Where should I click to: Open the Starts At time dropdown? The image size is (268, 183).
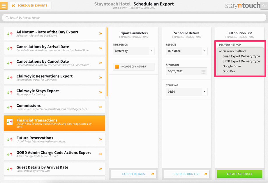pyautogui.click(x=187, y=92)
